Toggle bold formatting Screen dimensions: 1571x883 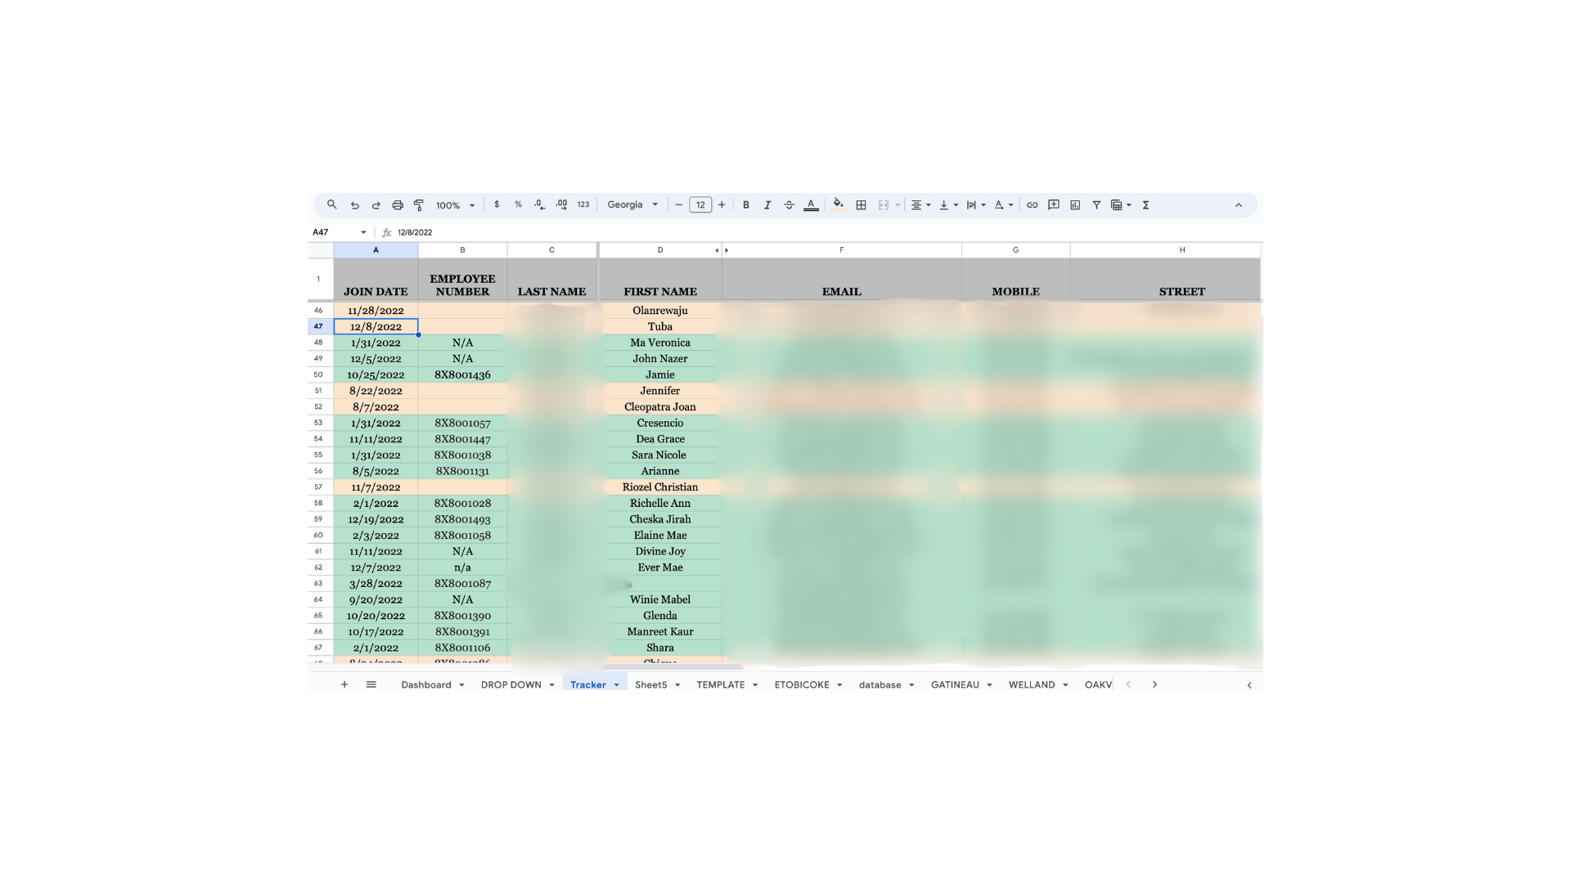(x=745, y=204)
